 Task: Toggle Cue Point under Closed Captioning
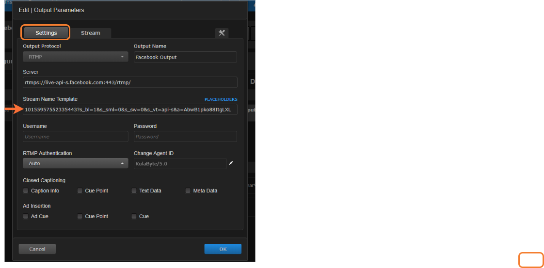pyautogui.click(x=80, y=191)
